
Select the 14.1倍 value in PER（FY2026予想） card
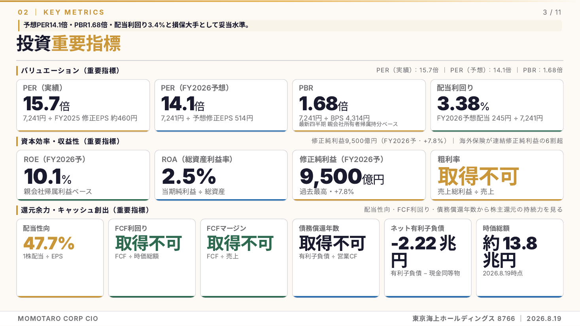click(183, 104)
